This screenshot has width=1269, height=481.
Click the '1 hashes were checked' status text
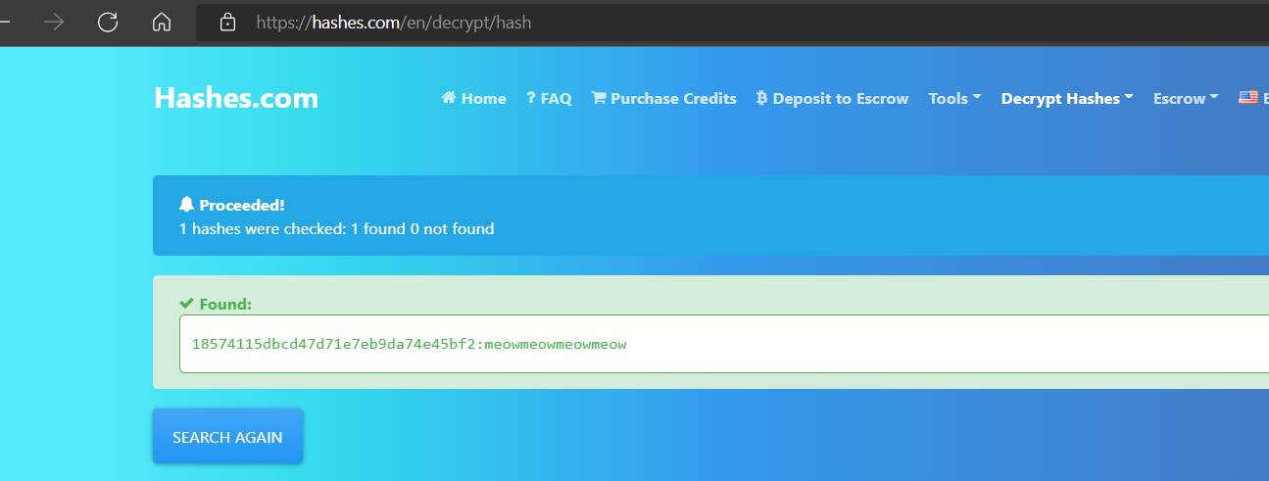click(x=336, y=229)
